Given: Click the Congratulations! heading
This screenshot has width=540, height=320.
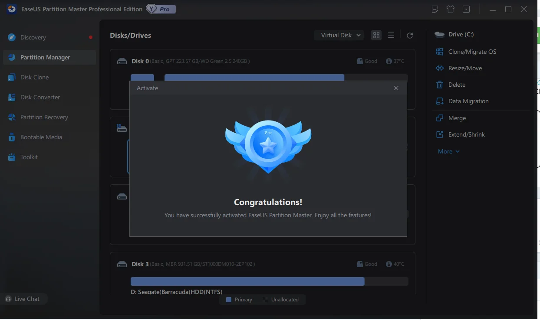Looking at the screenshot, I should pos(268,202).
